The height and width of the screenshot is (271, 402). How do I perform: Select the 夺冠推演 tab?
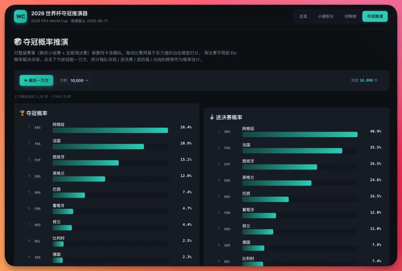(x=375, y=16)
